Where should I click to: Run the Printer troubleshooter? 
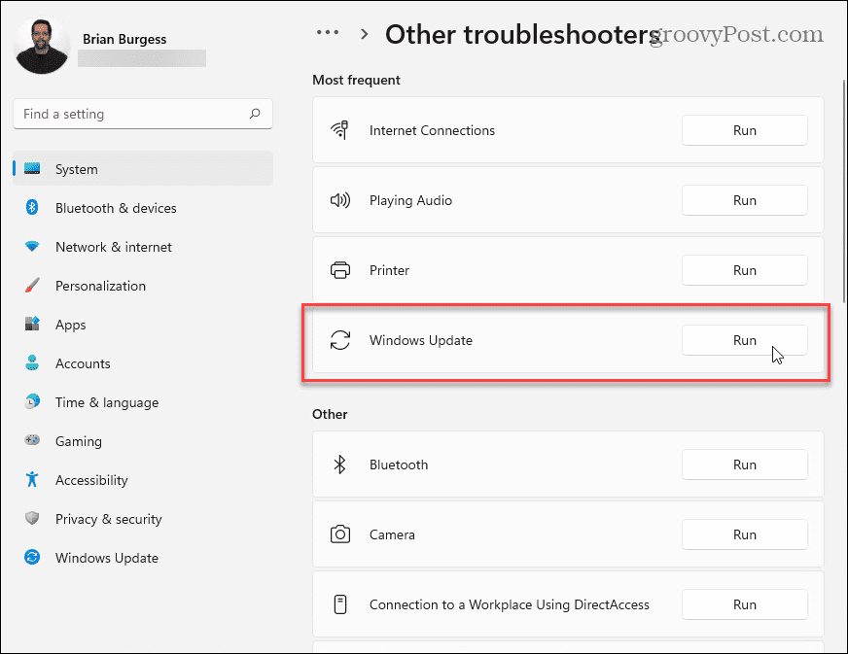point(744,270)
